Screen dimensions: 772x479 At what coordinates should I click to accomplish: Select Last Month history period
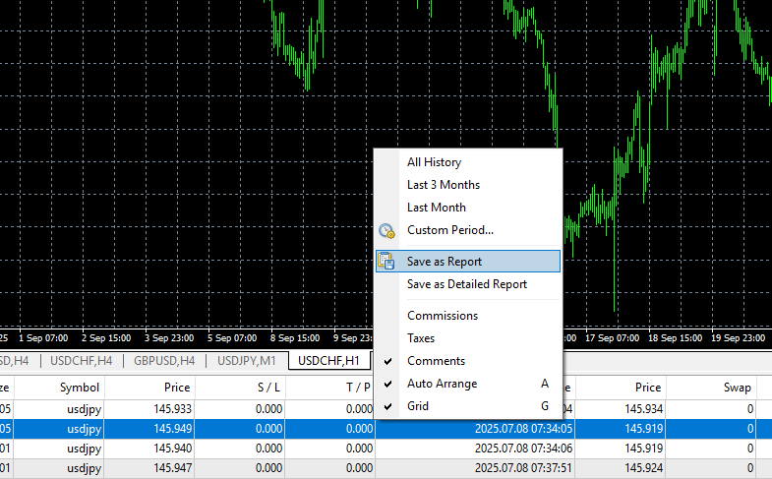pos(437,208)
